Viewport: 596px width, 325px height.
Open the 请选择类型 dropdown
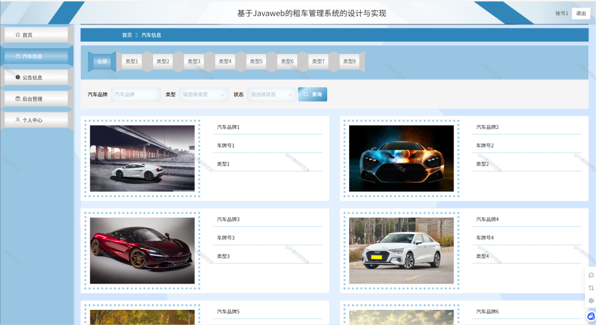204,94
